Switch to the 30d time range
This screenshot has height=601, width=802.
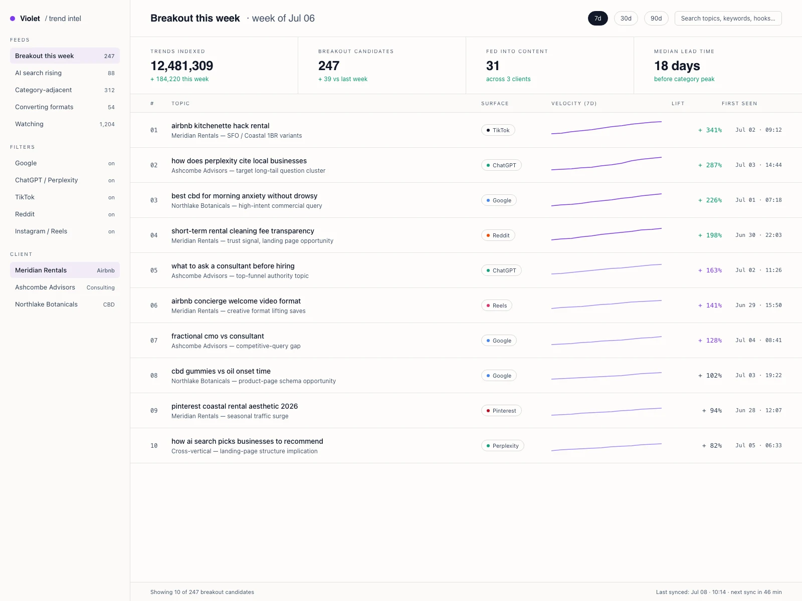tap(626, 19)
